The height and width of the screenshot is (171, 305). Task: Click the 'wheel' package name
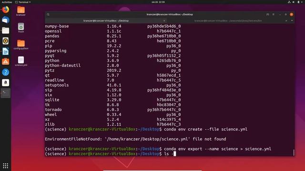tap(51, 114)
